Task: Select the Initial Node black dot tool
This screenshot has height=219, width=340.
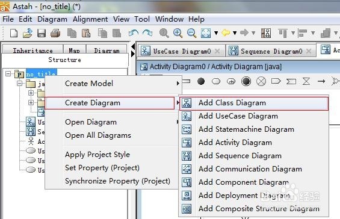Action: coord(201,81)
